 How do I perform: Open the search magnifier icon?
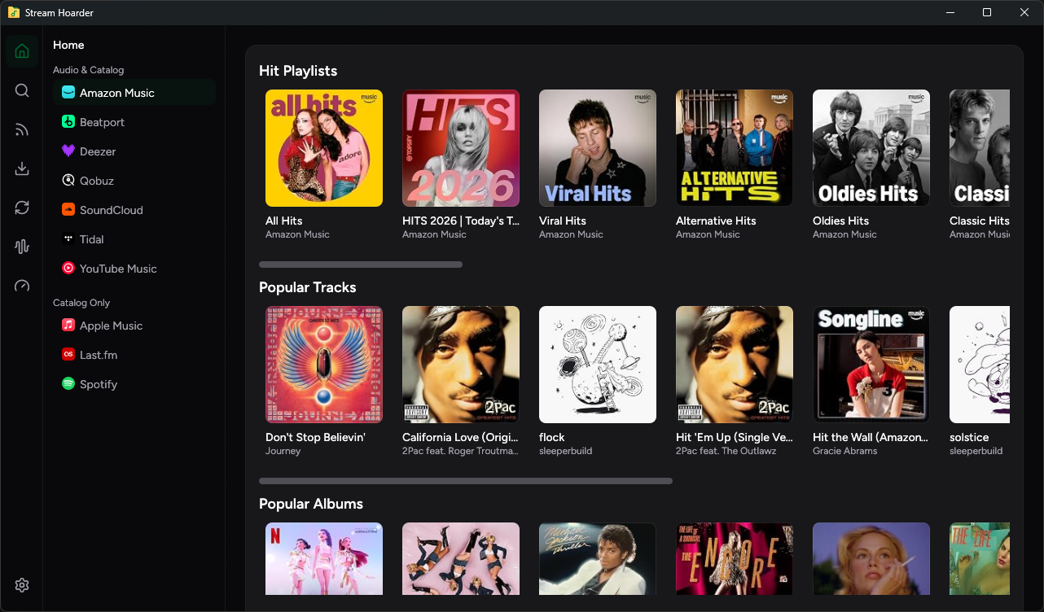tap(22, 90)
